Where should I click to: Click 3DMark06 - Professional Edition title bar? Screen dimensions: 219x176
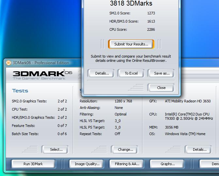[x=41, y=63]
